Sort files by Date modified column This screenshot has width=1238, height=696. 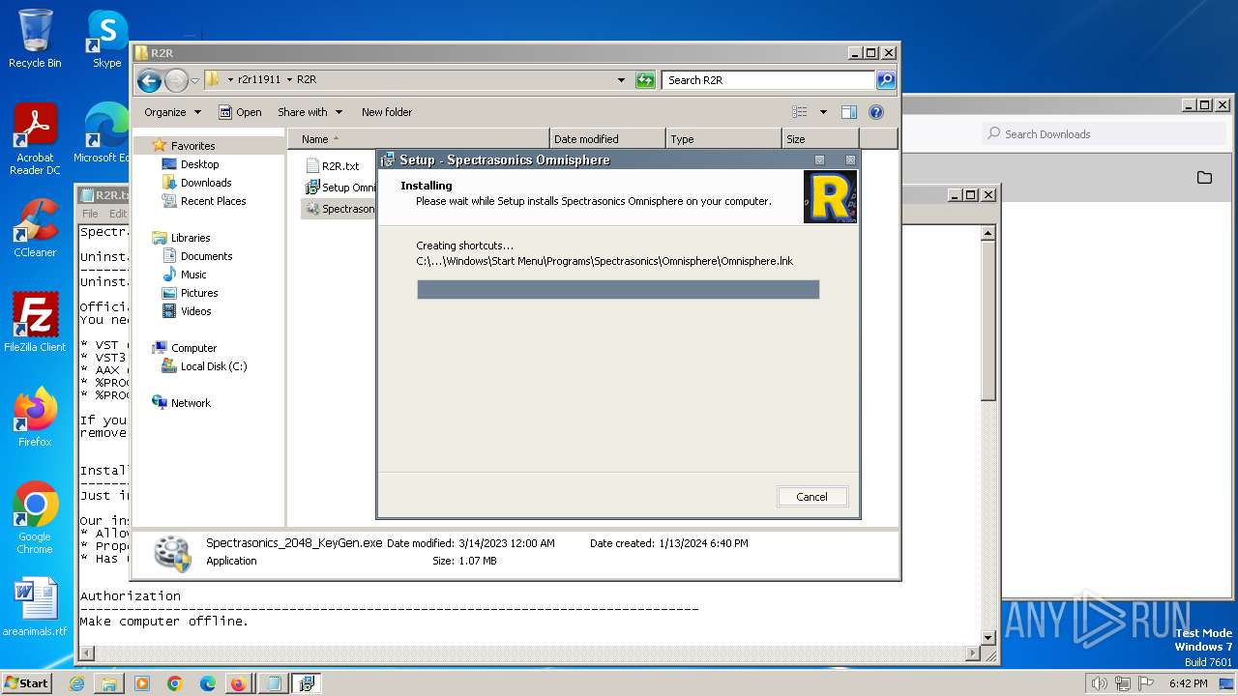click(607, 139)
